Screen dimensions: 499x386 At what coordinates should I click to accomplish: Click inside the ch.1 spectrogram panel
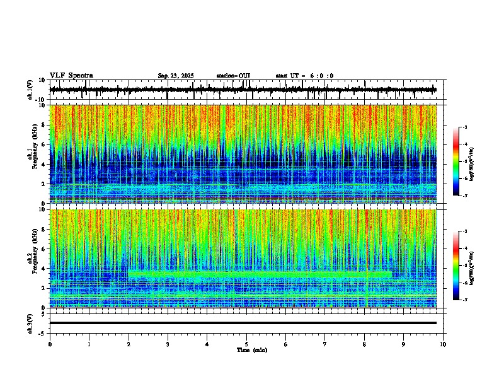click(x=243, y=154)
